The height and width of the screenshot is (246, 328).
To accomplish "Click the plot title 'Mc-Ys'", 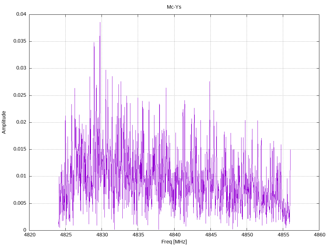I will 174,7.
